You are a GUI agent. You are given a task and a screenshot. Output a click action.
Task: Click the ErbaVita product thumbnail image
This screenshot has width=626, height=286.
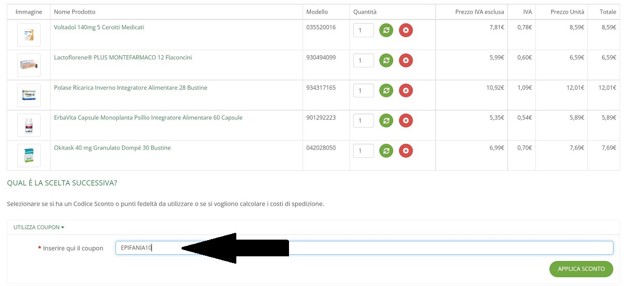29,125
